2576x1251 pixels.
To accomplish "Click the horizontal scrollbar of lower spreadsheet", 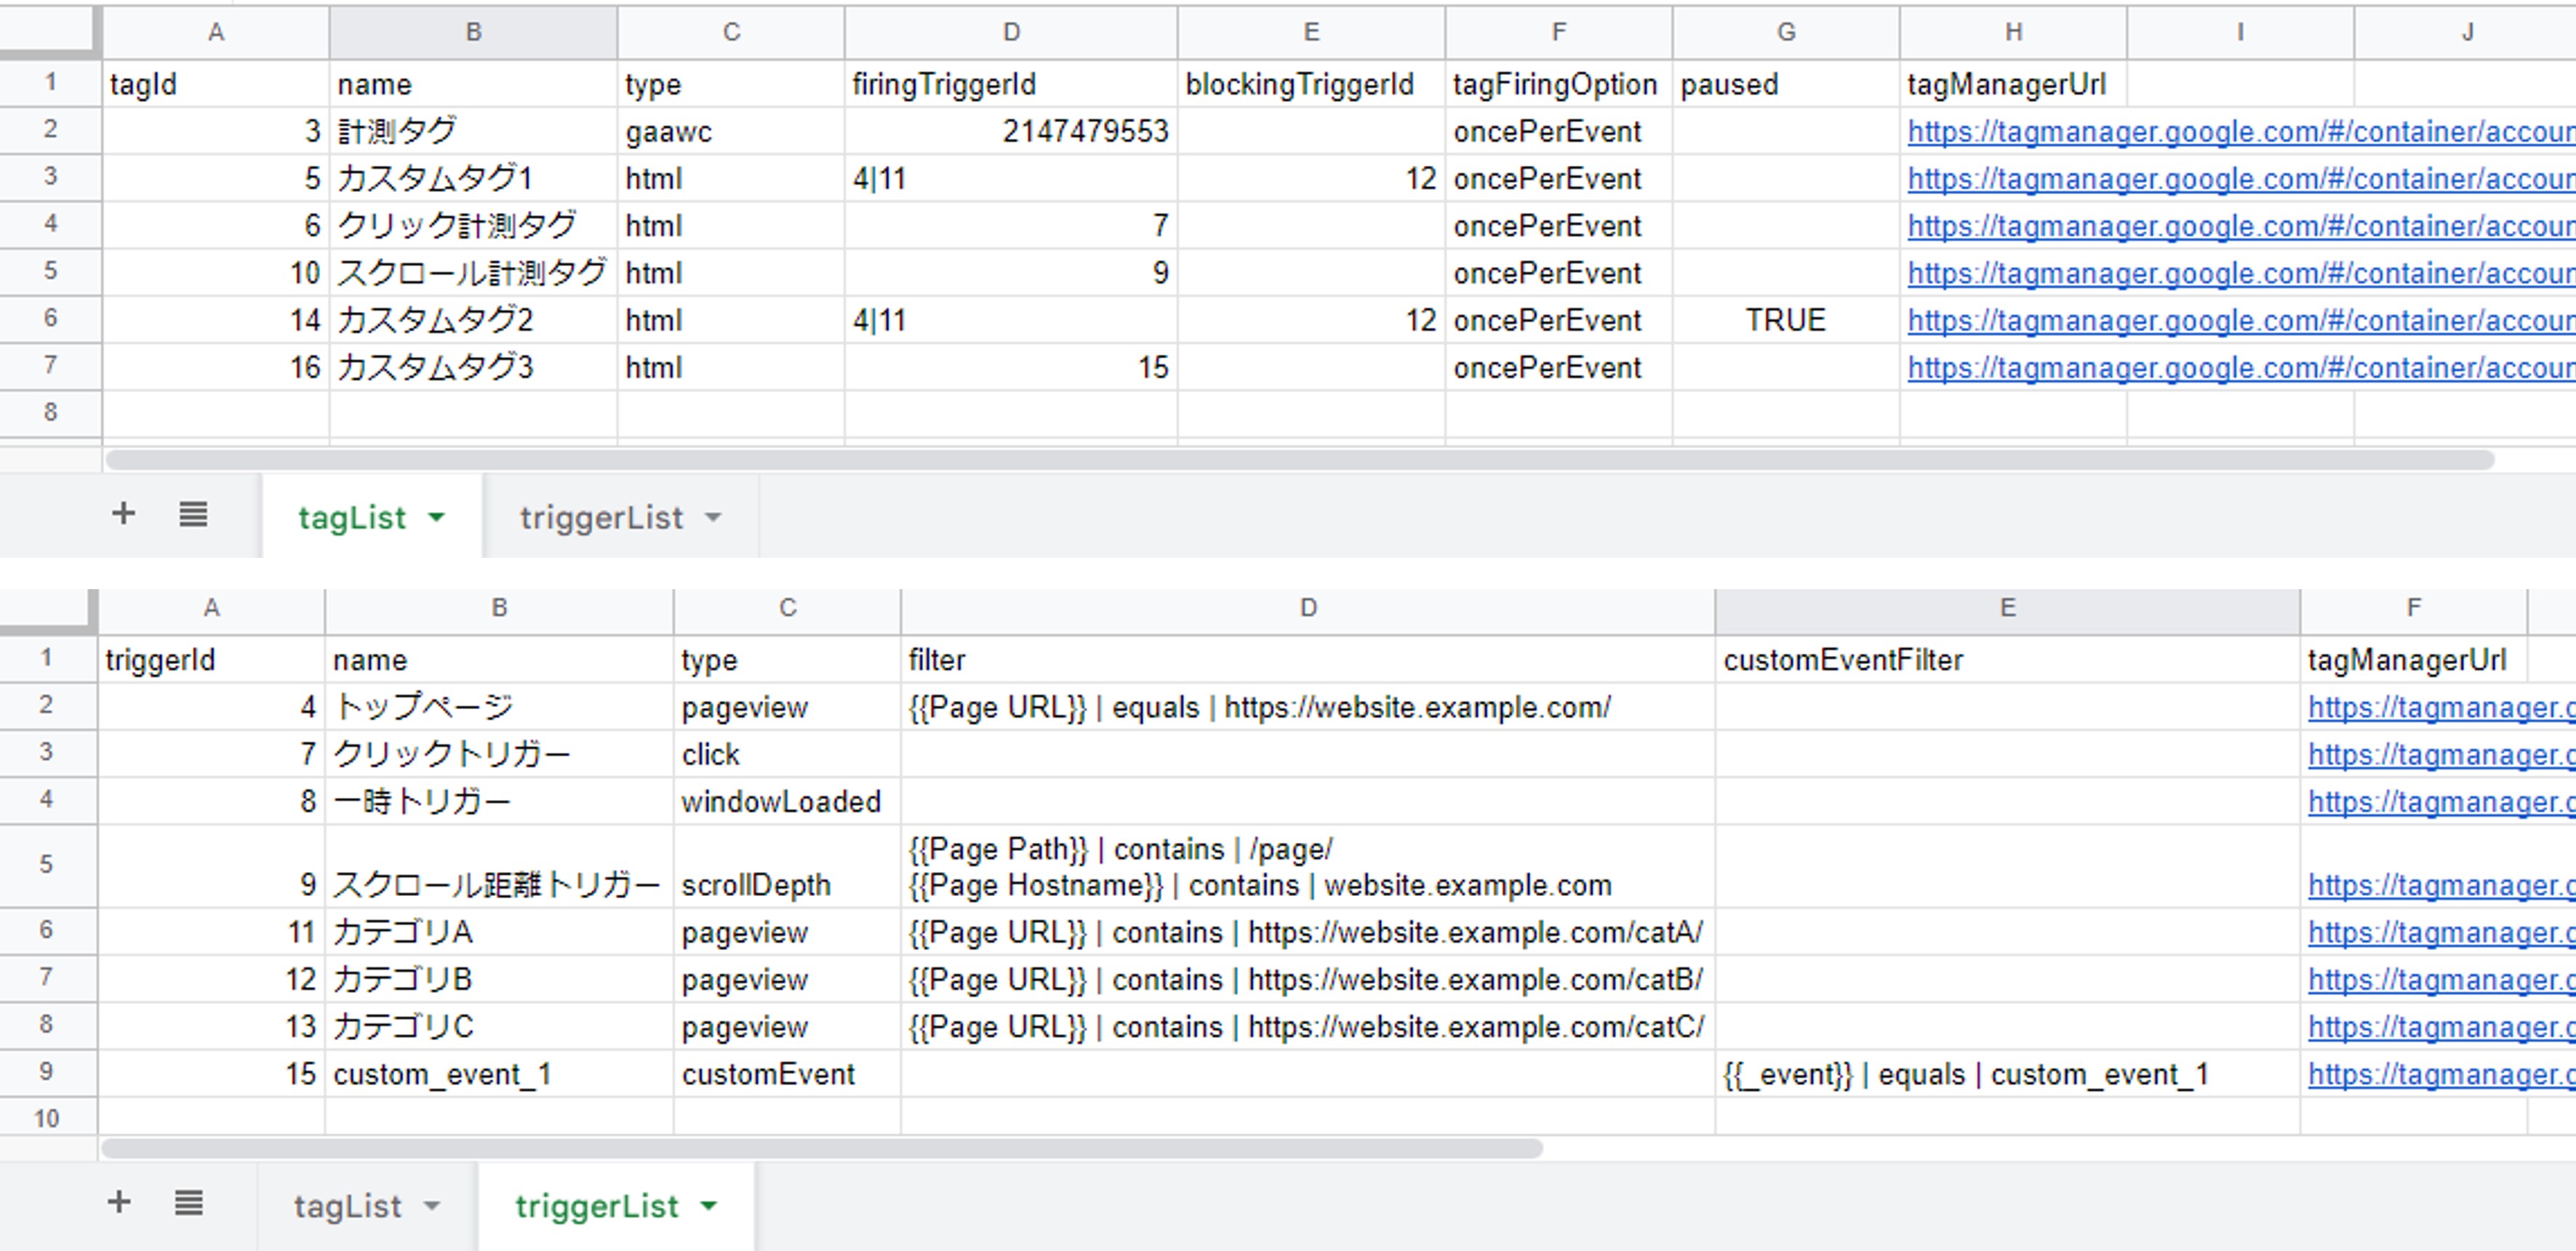I will [x=822, y=1148].
